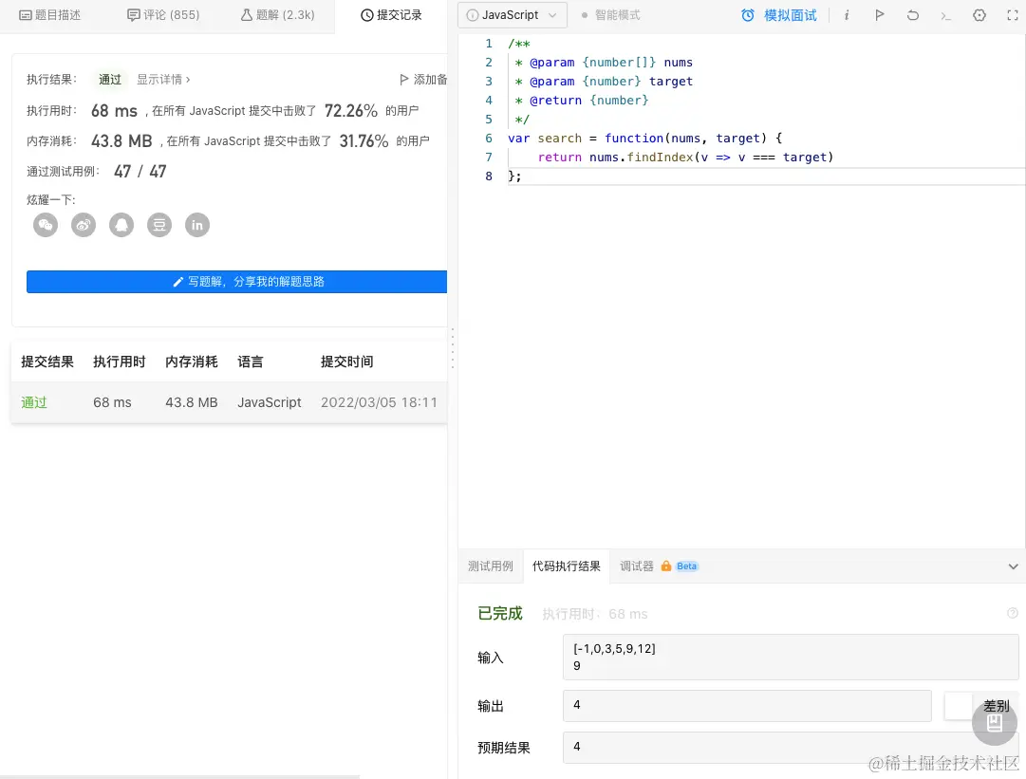Image resolution: width=1026 pixels, height=779 pixels.
Task: Switch to the 题目描述 tab
Action: pyautogui.click(x=50, y=15)
